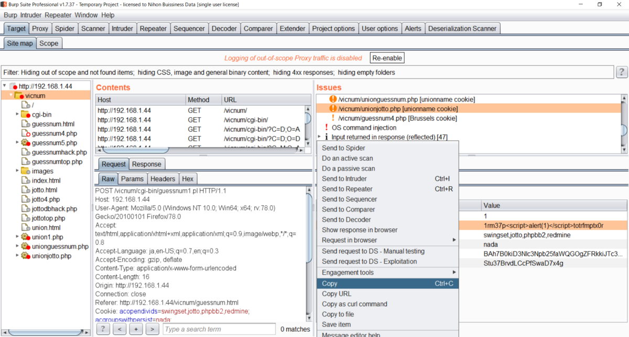629x337 pixels.
Task: Choose Copy as curl command
Action: [x=388, y=304]
